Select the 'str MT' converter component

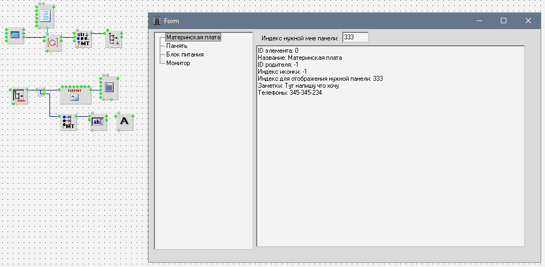click(x=82, y=39)
